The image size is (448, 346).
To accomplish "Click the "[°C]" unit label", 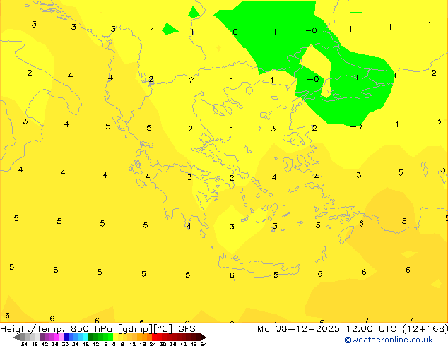I will [163, 329].
